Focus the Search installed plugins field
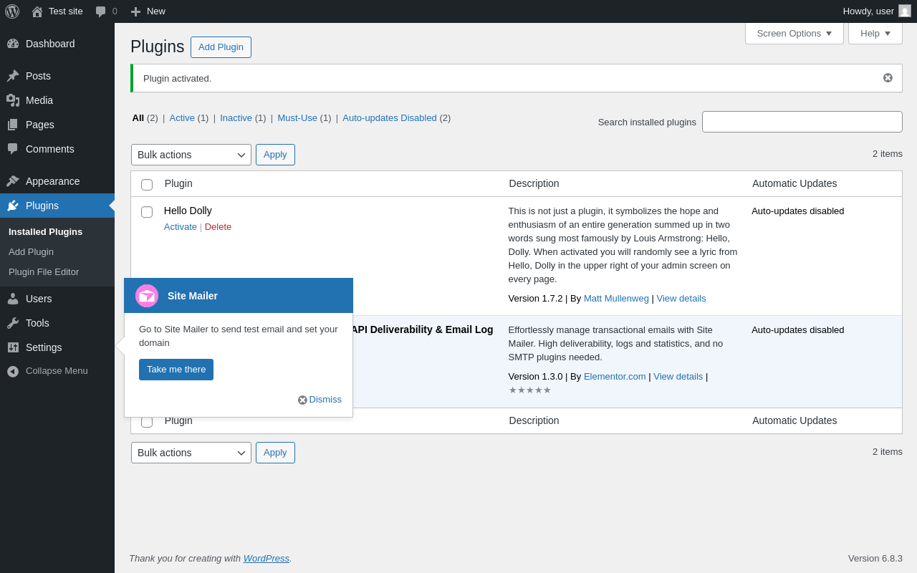 [x=802, y=122]
